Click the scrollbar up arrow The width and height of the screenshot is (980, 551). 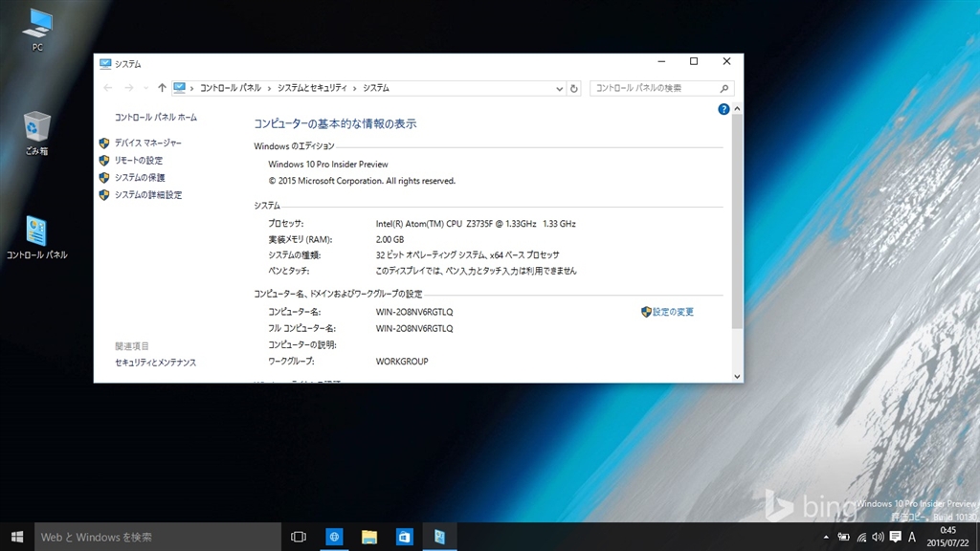click(x=737, y=109)
